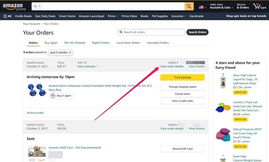The height and width of the screenshot is (162, 269).
Task: View order details for October 2 order
Action: click(172, 128)
